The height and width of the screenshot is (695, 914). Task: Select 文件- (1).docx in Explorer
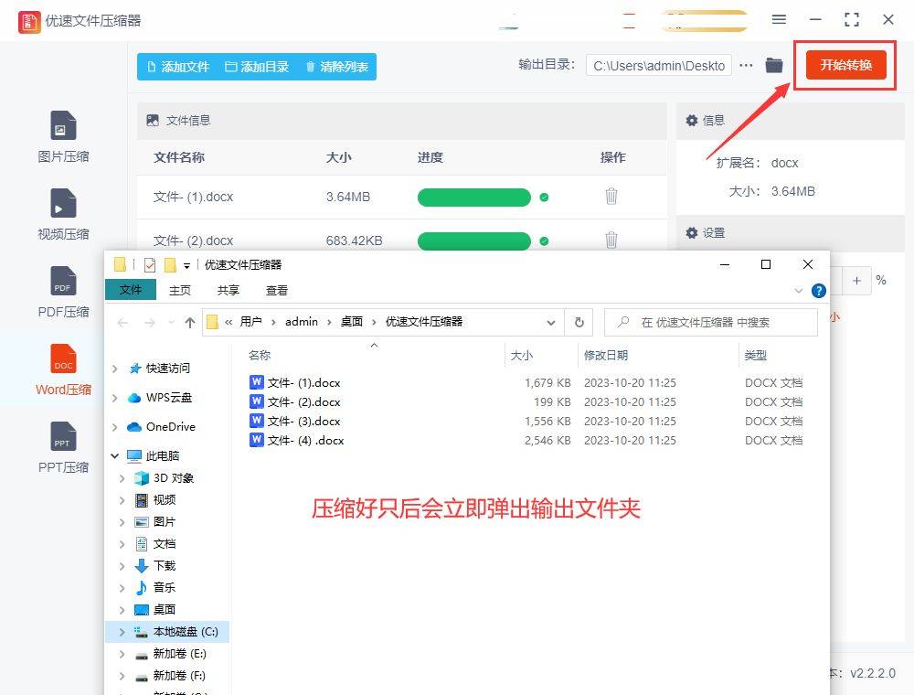pos(303,382)
